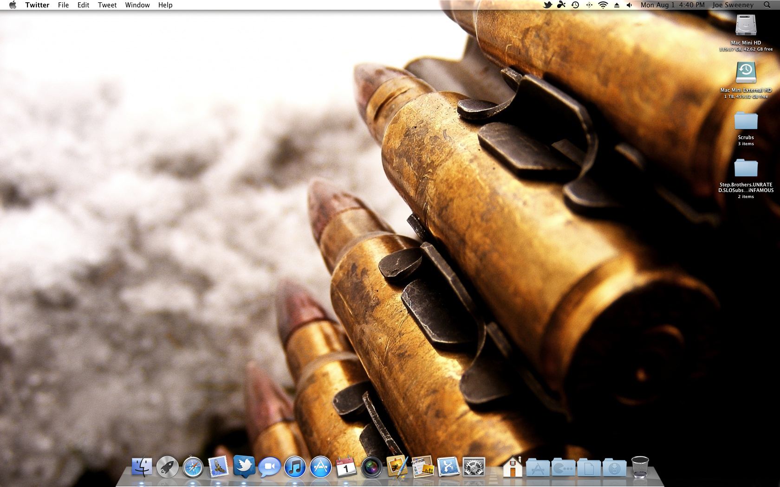This screenshot has width=780, height=487.
Task: Open System Preferences gear in Dock
Action: coord(474,467)
